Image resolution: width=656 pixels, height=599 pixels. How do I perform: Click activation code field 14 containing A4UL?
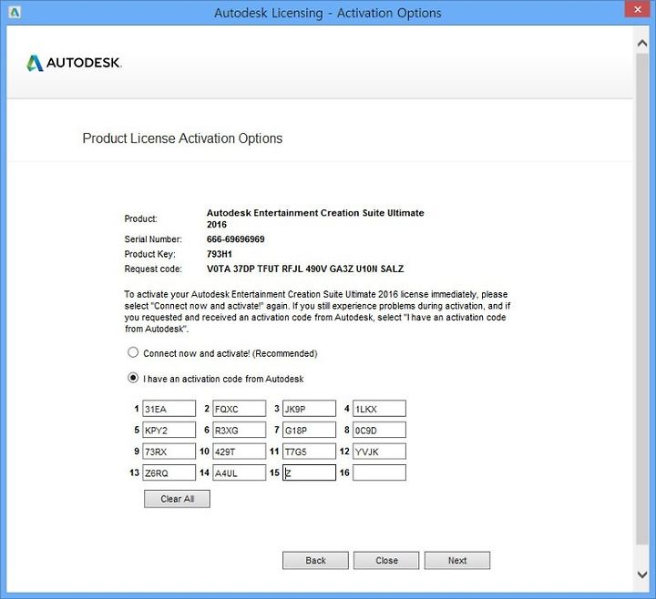pyautogui.click(x=239, y=472)
